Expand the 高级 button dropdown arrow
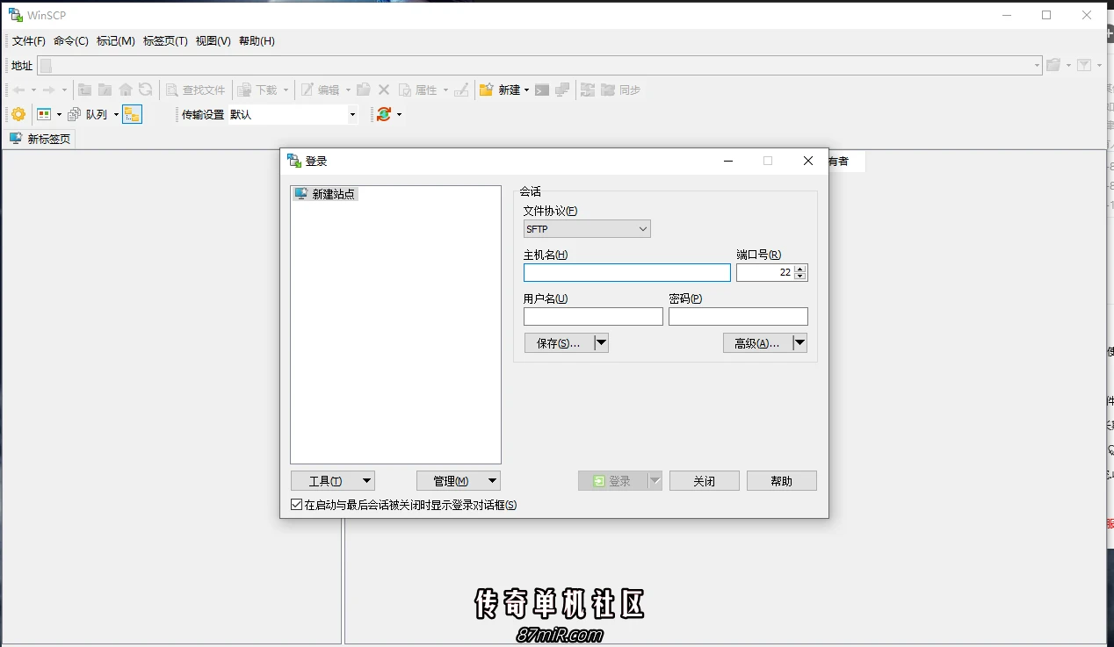This screenshot has height=647, width=1114. (x=799, y=343)
